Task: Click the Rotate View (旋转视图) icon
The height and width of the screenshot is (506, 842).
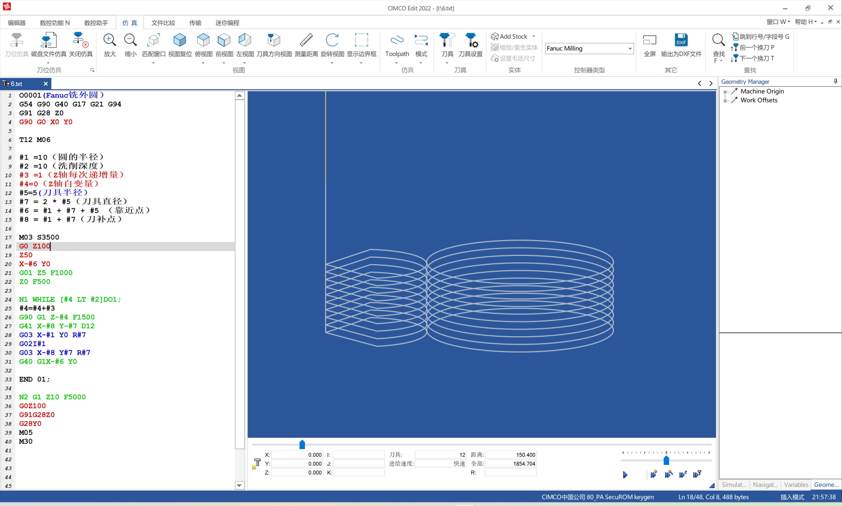Action: 332,40
